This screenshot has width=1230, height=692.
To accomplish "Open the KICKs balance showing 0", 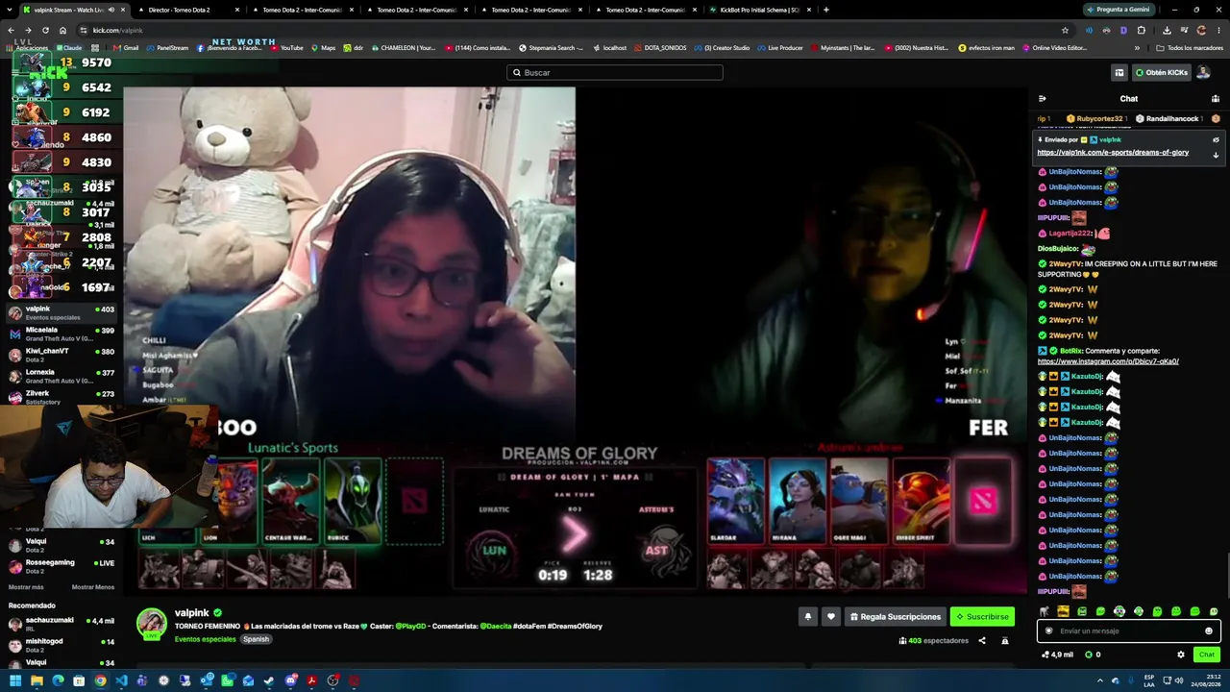I will pos(1093,655).
